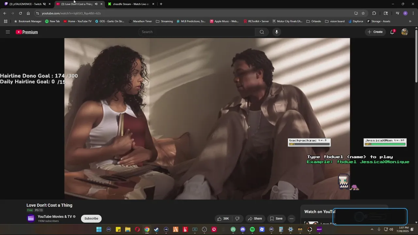The height and width of the screenshot is (235, 418).
Task: Unmute the Twitch tab audio icon
Action: (44, 4)
